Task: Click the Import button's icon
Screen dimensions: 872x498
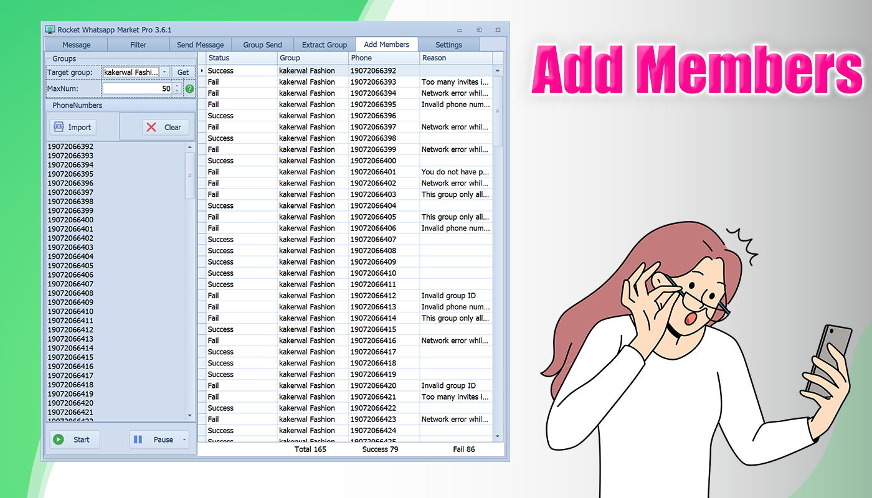Action: point(59,127)
